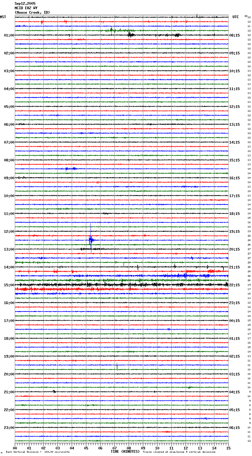Select the 06:00 MST time label
Viewport: 252px width, 456px height.
9,125
